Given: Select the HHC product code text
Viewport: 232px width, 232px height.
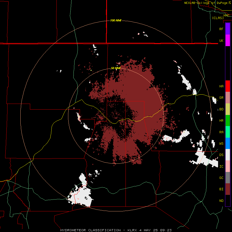Looking at the screenshot, I should (x=226, y=15).
